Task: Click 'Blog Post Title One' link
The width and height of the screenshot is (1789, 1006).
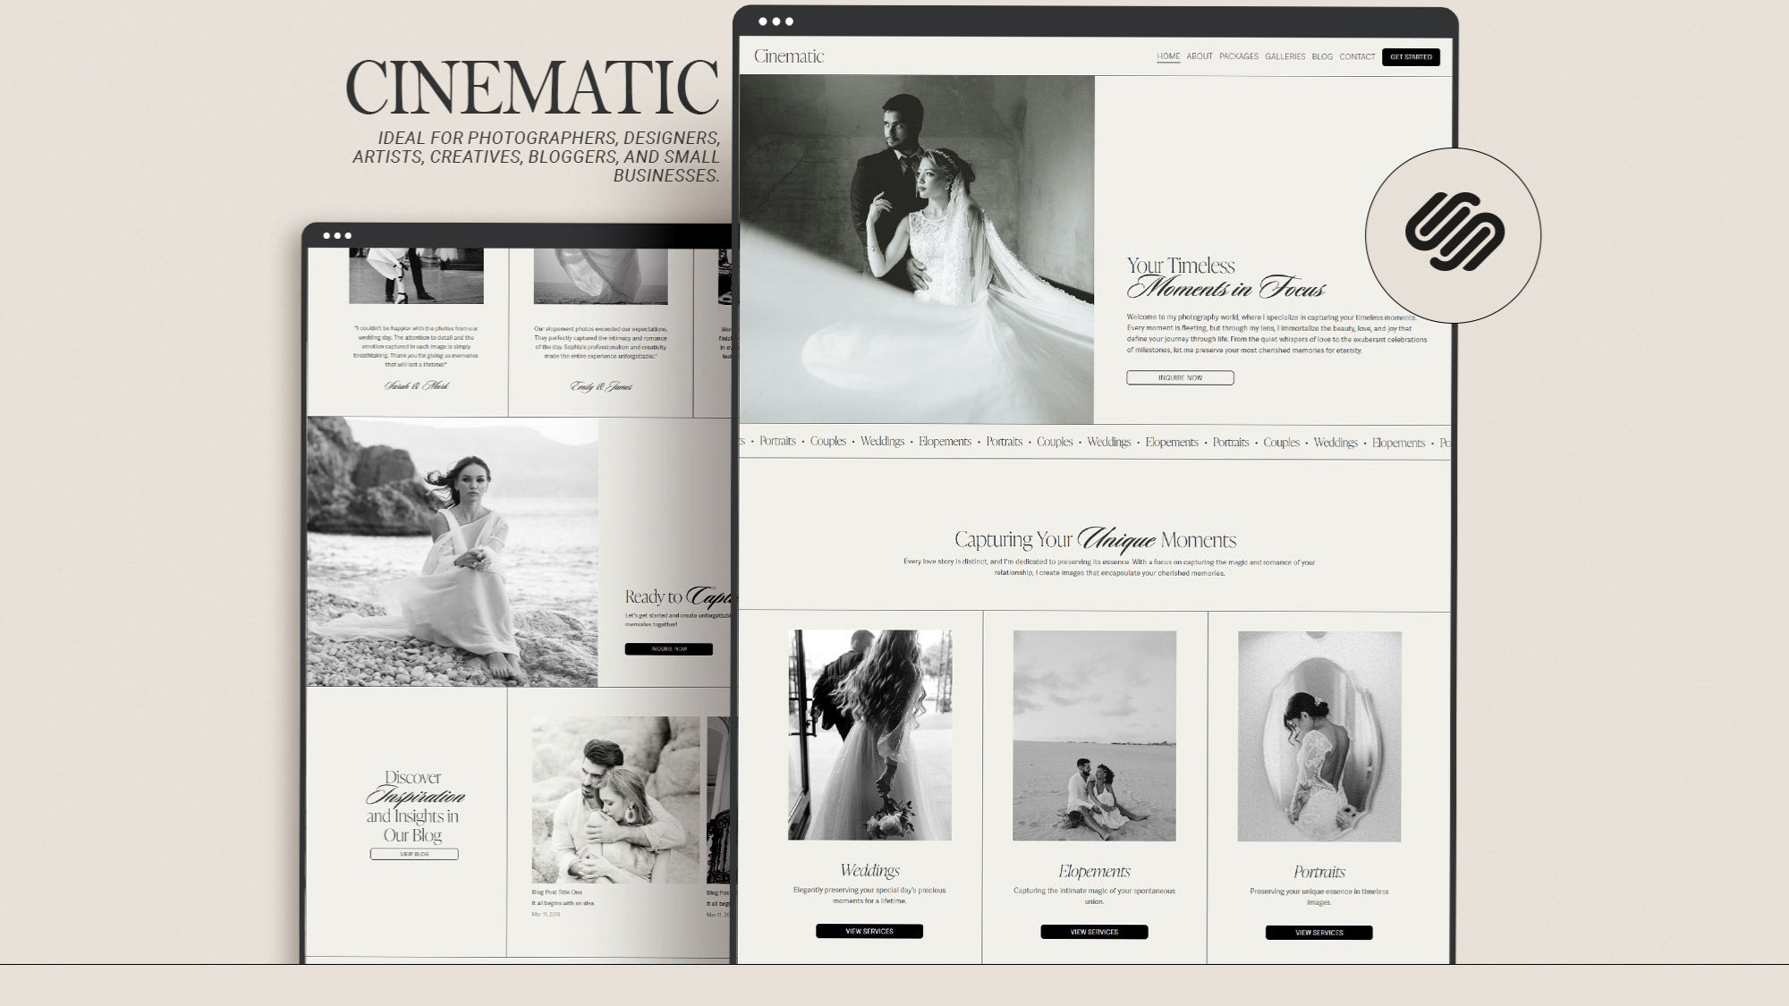Action: [x=556, y=892]
